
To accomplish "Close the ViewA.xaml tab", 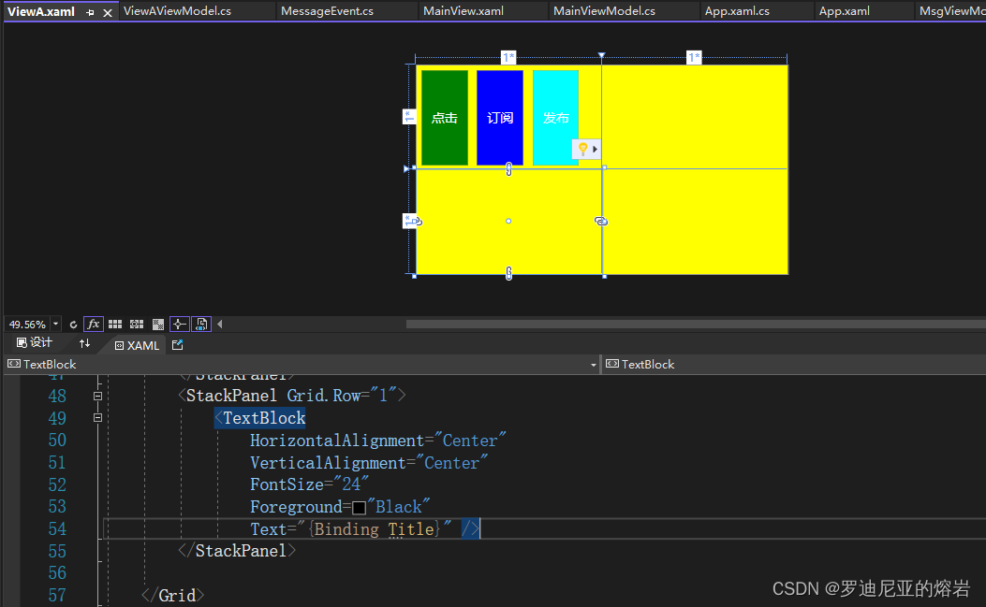I will (108, 12).
